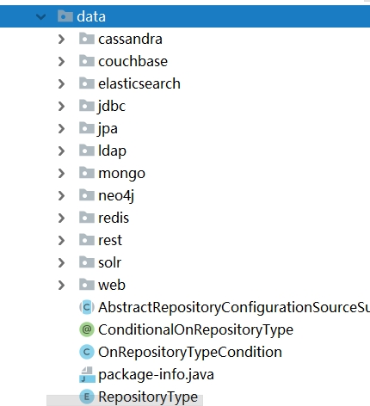Screen dimensions: 370x406
Task: Click the jdbc folder icon
Action: 87,106
